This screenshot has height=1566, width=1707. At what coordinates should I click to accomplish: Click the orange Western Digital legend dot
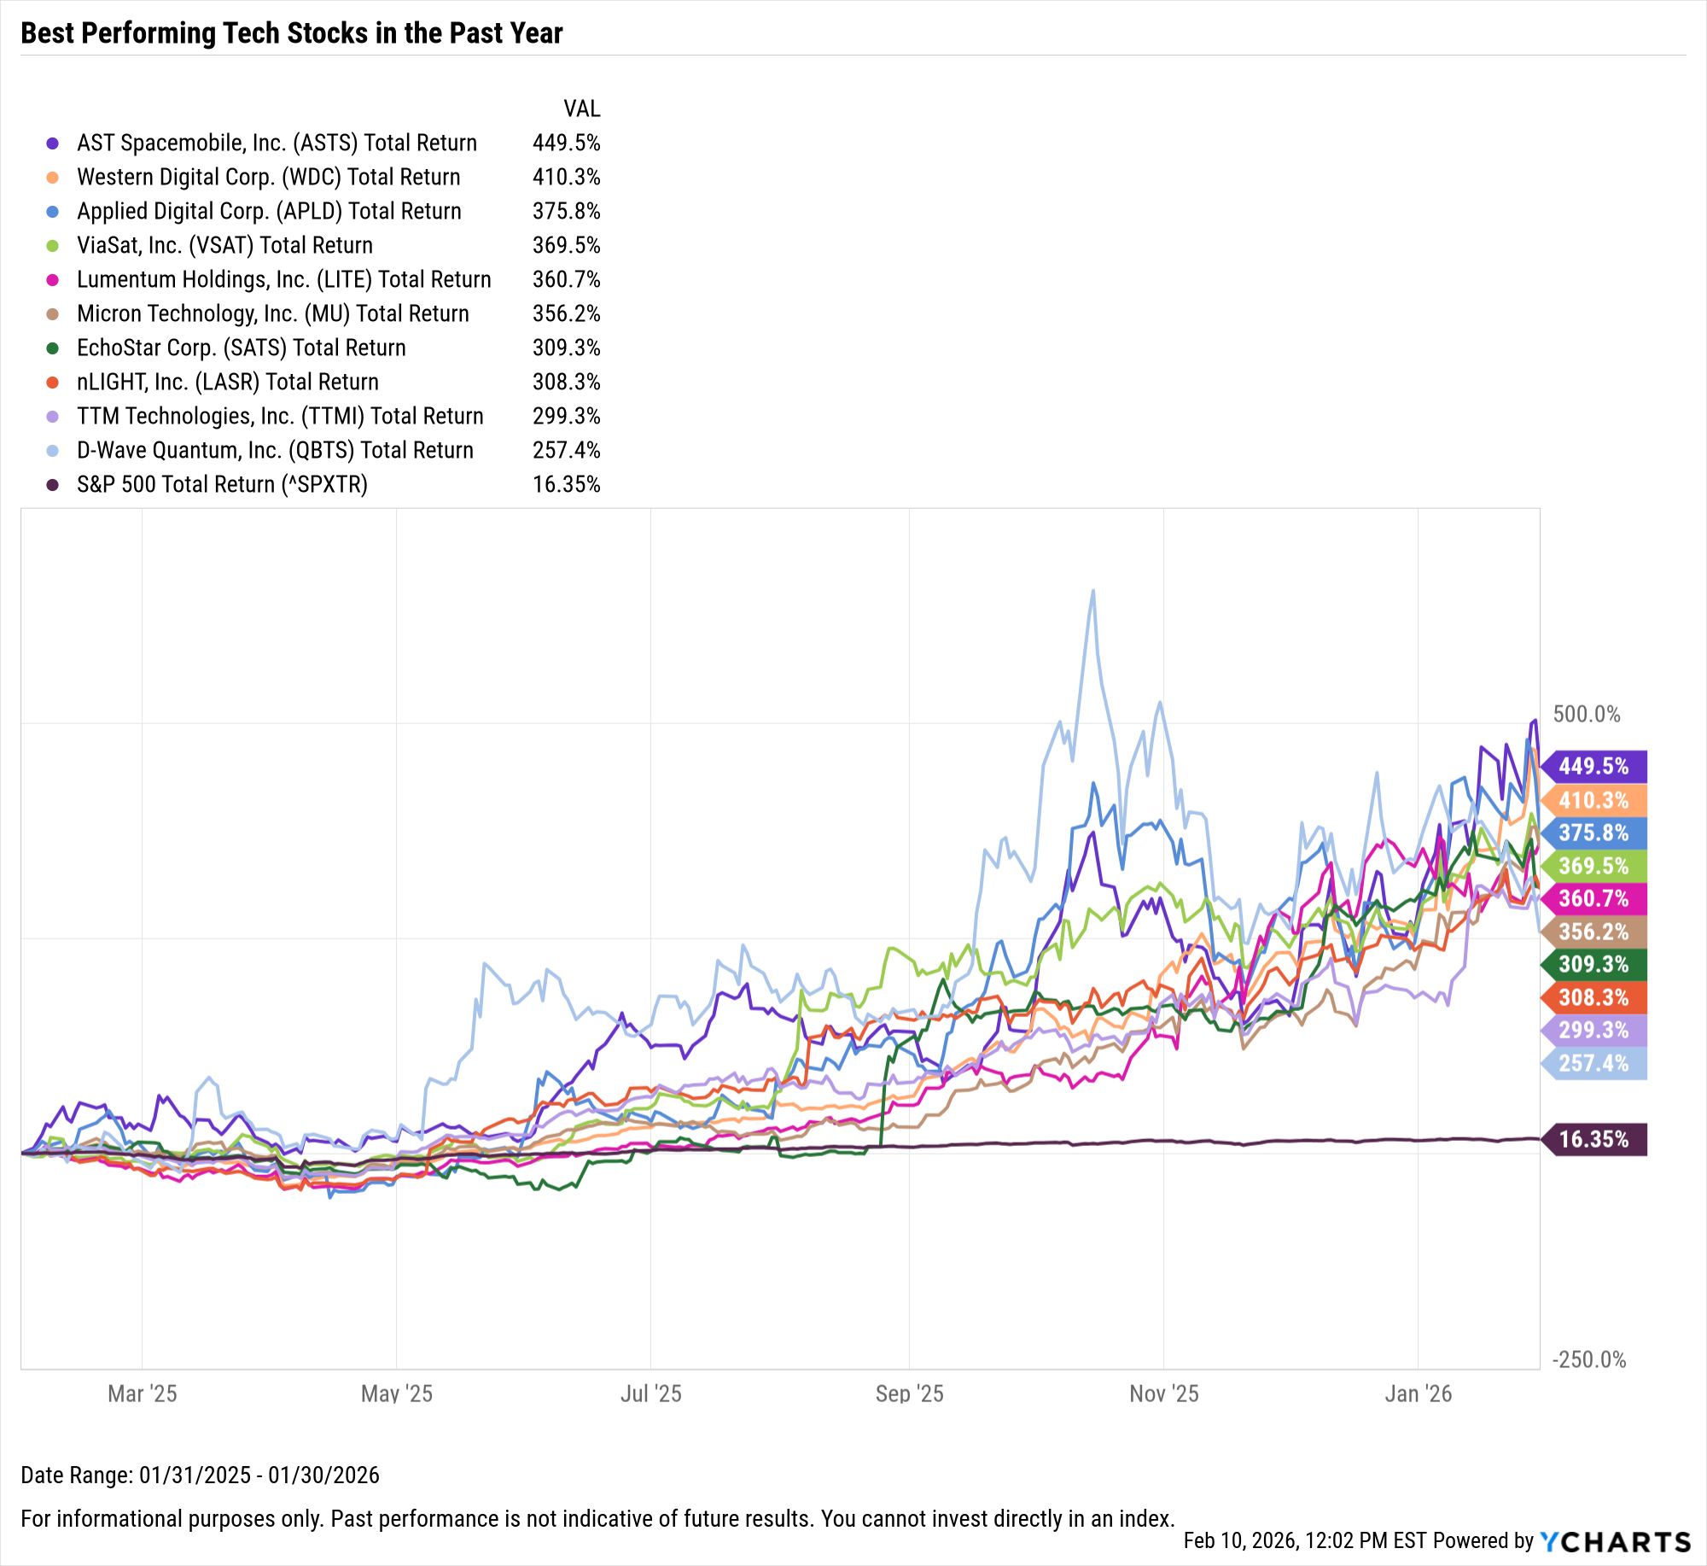click(53, 178)
